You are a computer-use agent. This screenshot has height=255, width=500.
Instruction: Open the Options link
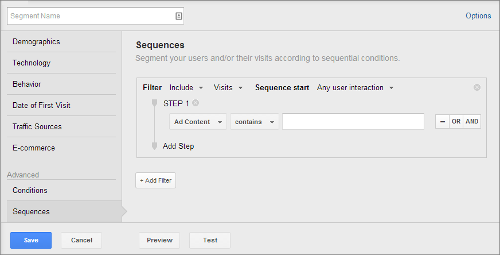coord(478,16)
